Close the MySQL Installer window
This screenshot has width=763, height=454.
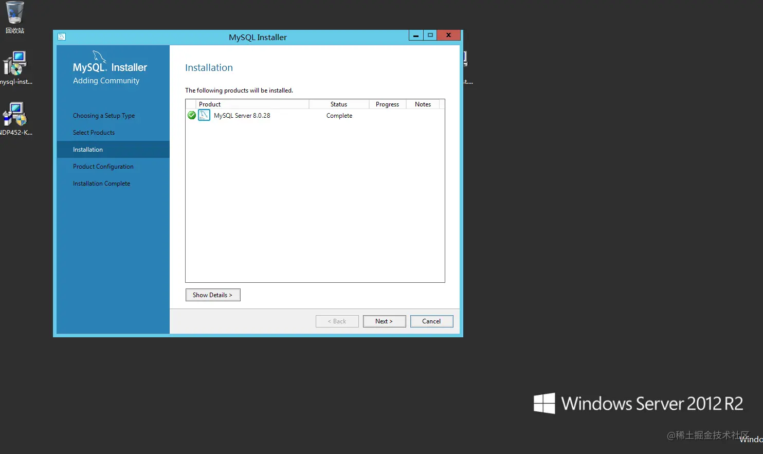coord(448,35)
